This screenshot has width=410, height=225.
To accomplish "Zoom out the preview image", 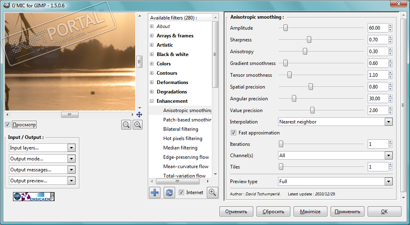I will (x=126, y=125).
